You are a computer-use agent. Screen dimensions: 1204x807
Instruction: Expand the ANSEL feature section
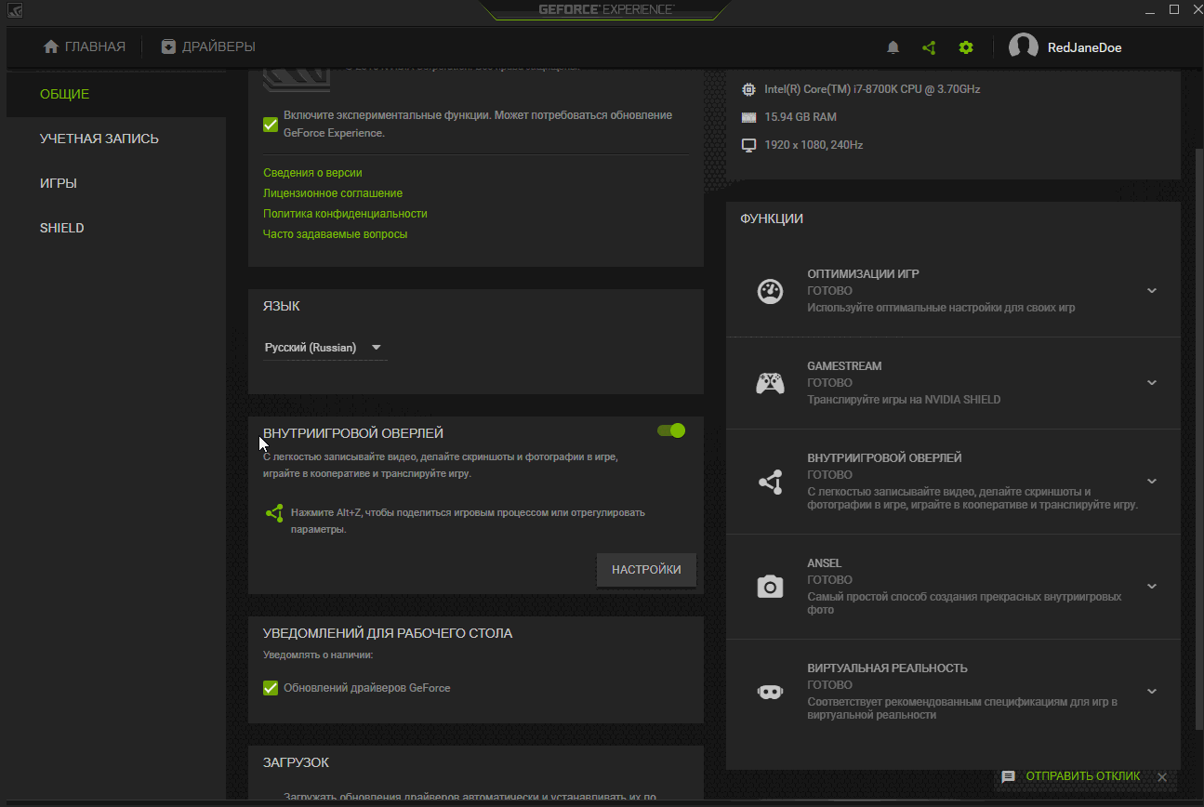tap(1152, 587)
